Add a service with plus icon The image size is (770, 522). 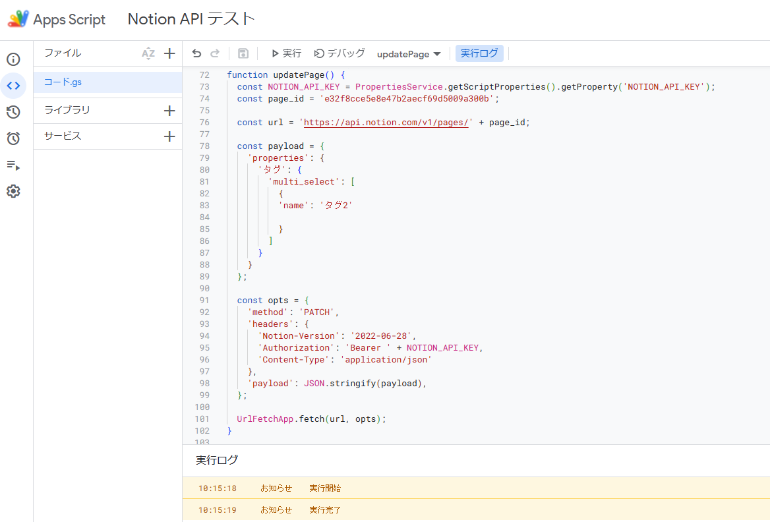(169, 136)
